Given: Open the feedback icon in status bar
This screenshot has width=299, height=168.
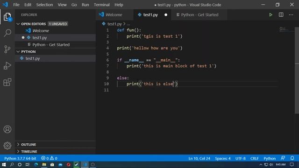Looking at the screenshot, I should point(283,158).
